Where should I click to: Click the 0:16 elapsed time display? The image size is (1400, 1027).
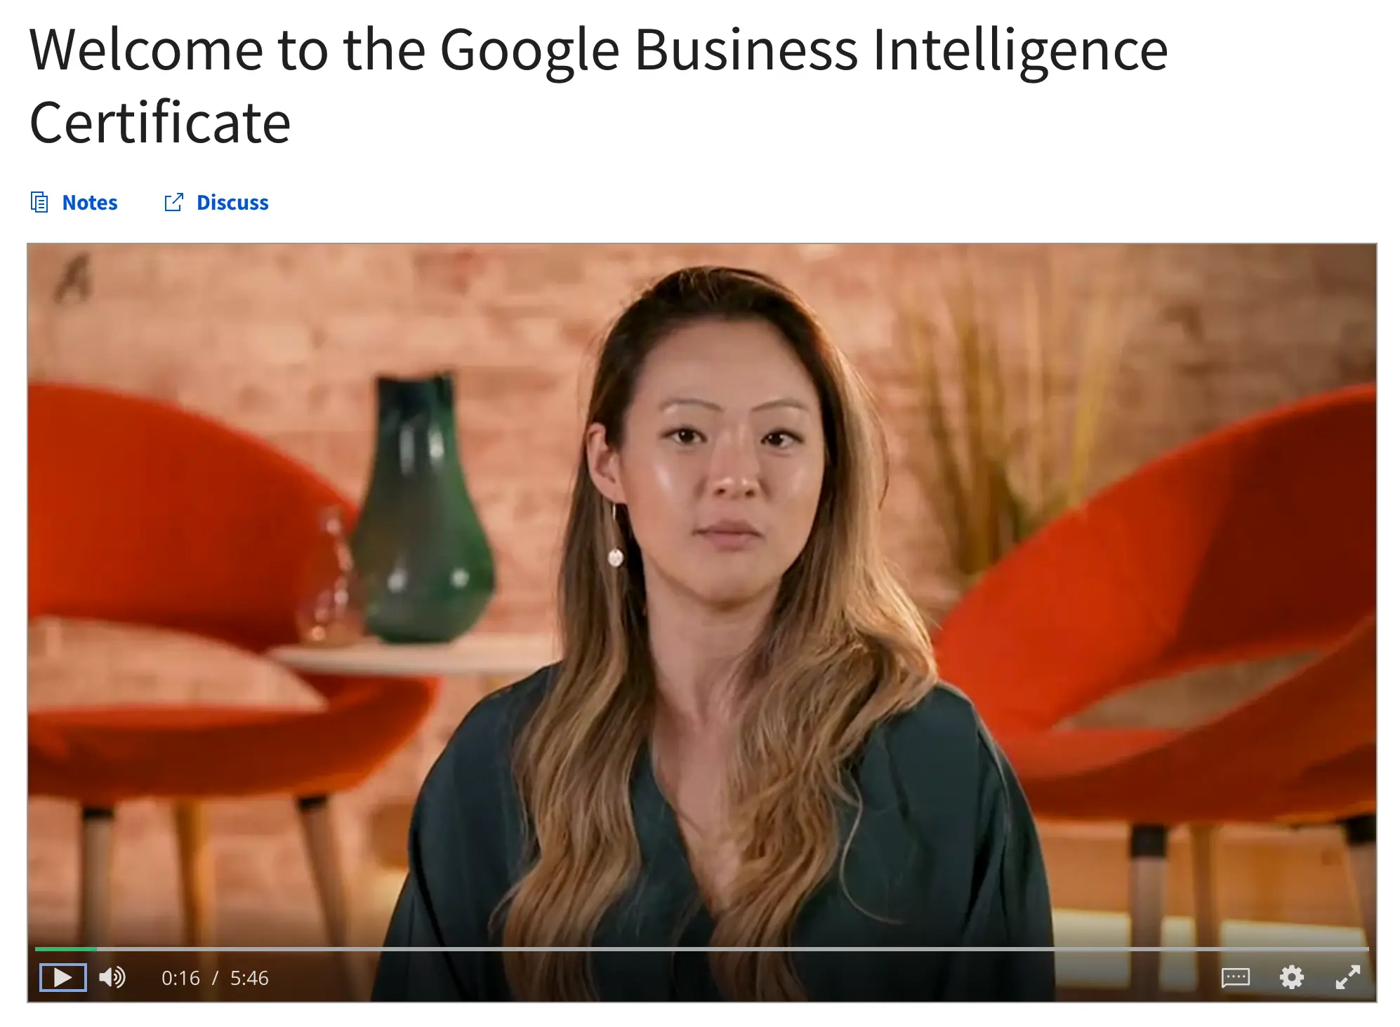[180, 978]
